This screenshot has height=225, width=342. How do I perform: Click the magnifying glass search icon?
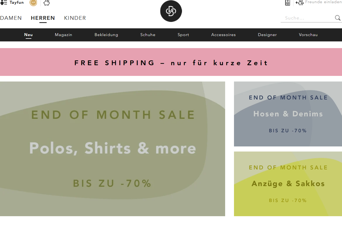coord(337,18)
